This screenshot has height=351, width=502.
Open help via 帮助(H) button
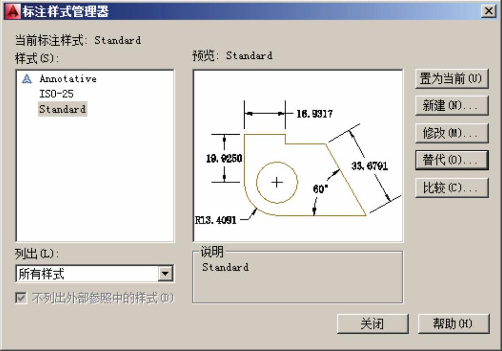coord(454,325)
